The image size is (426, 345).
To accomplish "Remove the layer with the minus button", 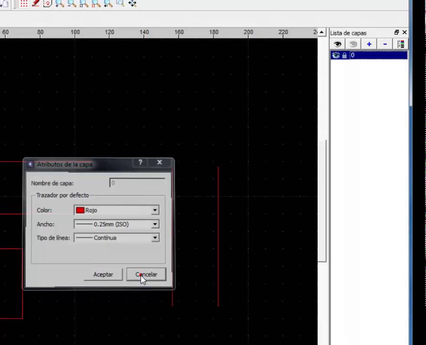I will tap(385, 44).
